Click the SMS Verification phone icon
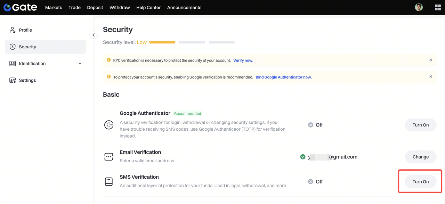Image resolution: width=445 pixels, height=204 pixels. click(x=109, y=181)
